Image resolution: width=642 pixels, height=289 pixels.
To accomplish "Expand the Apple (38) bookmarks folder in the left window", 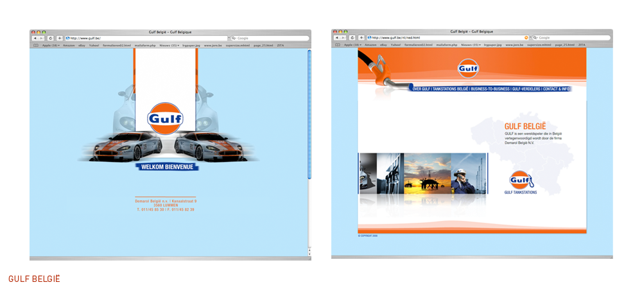I will coord(51,46).
